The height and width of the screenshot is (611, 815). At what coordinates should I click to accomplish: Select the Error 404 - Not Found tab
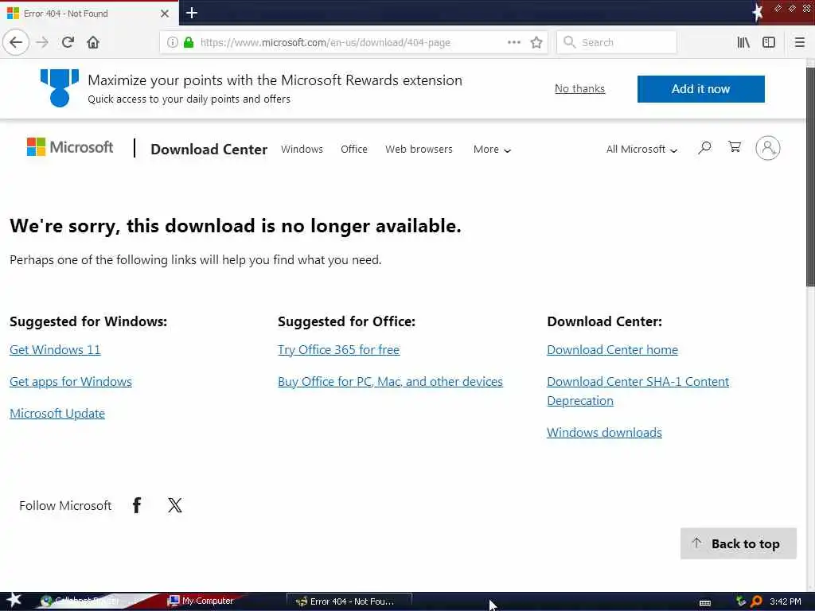point(89,14)
